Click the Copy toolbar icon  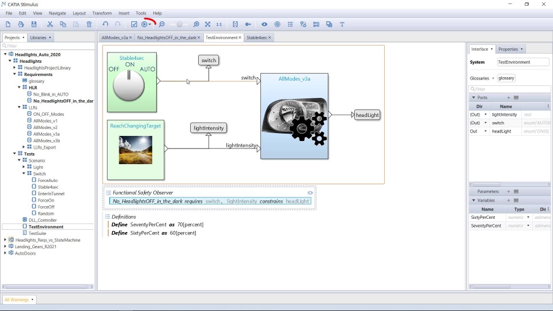(x=63, y=24)
